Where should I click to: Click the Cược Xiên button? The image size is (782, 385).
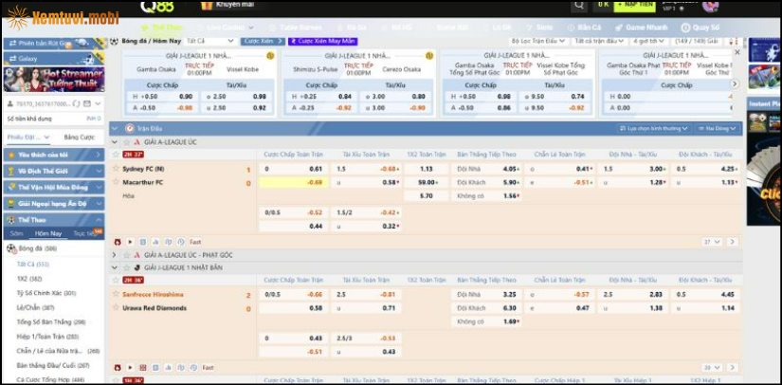pyautogui.click(x=263, y=41)
